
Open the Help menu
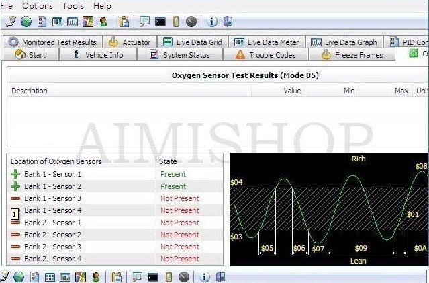coord(102,6)
